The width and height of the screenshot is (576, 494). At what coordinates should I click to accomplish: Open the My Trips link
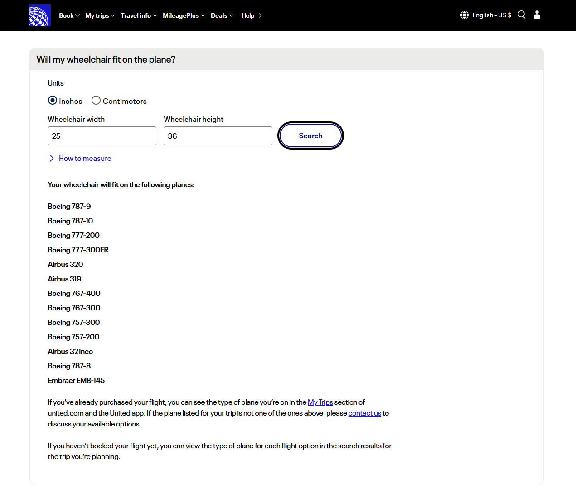(320, 402)
